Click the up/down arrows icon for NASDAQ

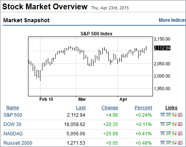tap(174, 133)
